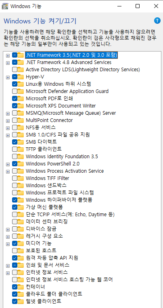Screen dimensions: 163x308
Task: Uncheck Linux용 Windows 하위 시스템
Action: click(x=15, y=84)
